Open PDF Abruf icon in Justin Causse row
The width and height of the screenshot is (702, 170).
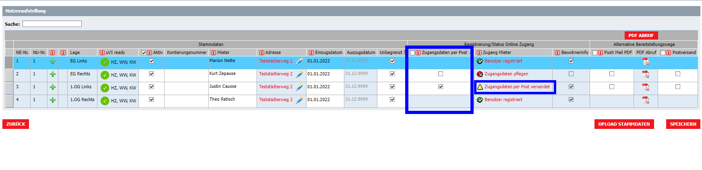point(646,87)
